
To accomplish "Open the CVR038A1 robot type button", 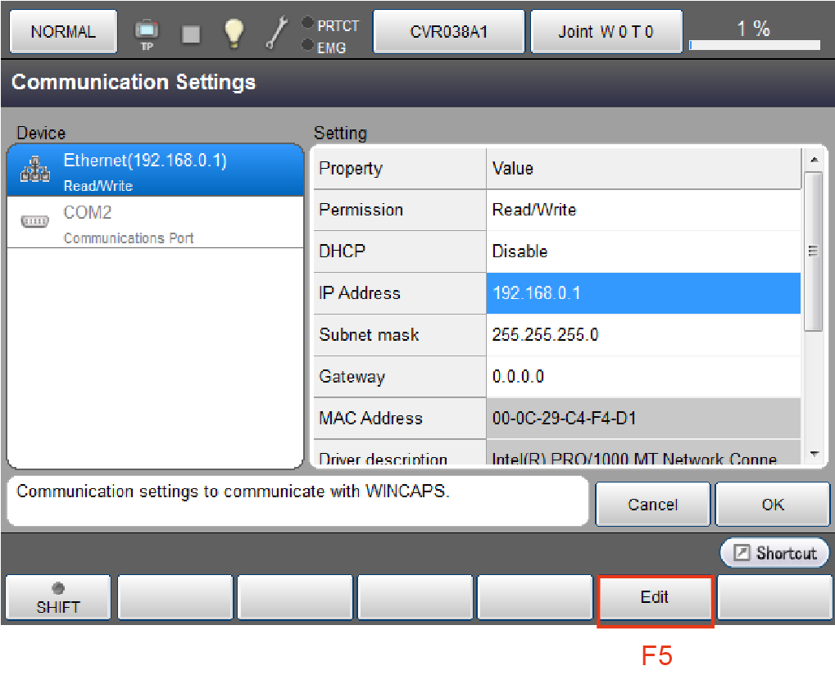I will click(448, 32).
